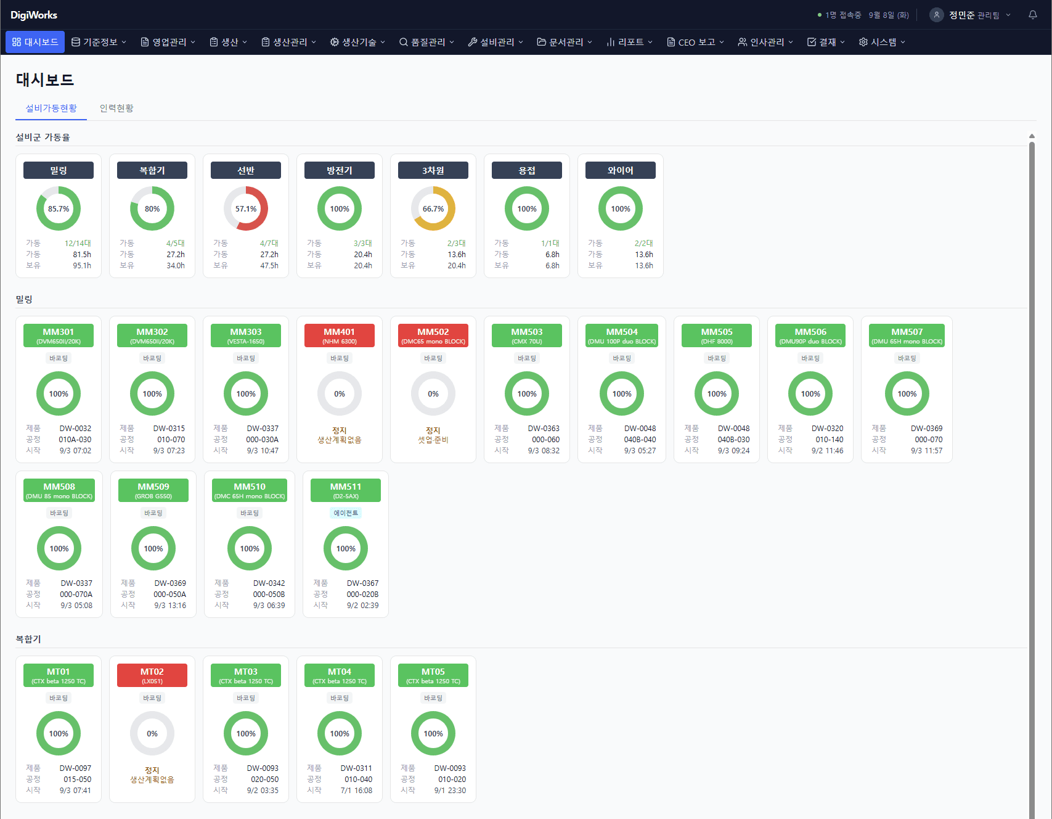Image resolution: width=1052 pixels, height=819 pixels.
Task: Expand the 기준정보 menu chevron
Action: [124, 42]
